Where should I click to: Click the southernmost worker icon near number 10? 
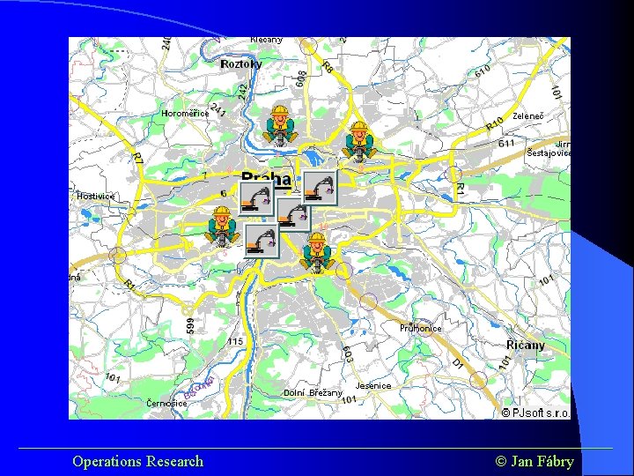317,252
